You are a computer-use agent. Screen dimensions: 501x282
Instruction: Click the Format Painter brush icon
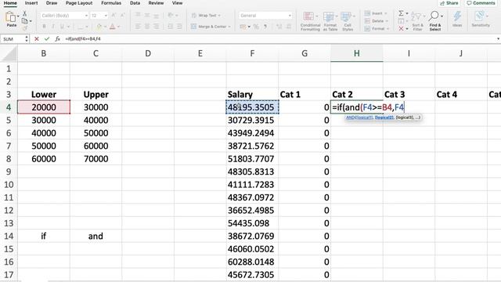pos(24,28)
